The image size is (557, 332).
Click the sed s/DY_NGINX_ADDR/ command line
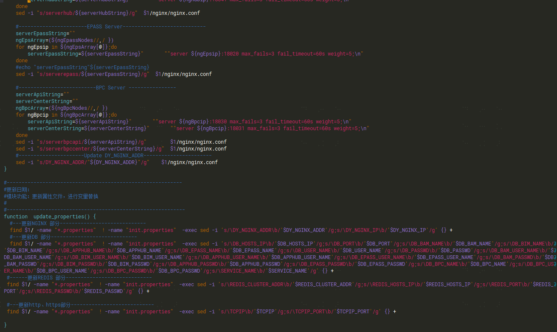pos(117,162)
